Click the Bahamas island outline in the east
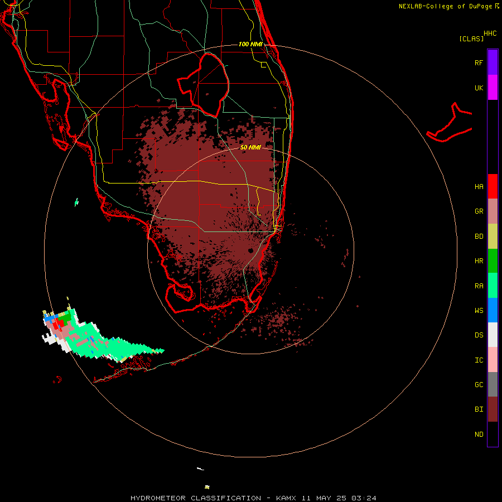Viewport: 502px width, 502px height. click(450, 123)
